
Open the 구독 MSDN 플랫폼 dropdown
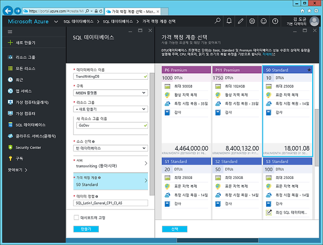click(x=110, y=93)
